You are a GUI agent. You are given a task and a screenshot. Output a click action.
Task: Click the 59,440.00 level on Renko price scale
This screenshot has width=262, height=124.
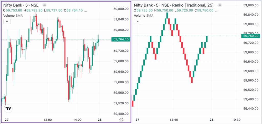point(251,109)
